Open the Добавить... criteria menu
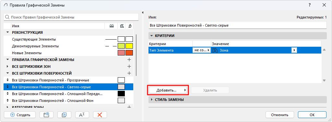Viewport: 332px width, 122px height. 168,90
